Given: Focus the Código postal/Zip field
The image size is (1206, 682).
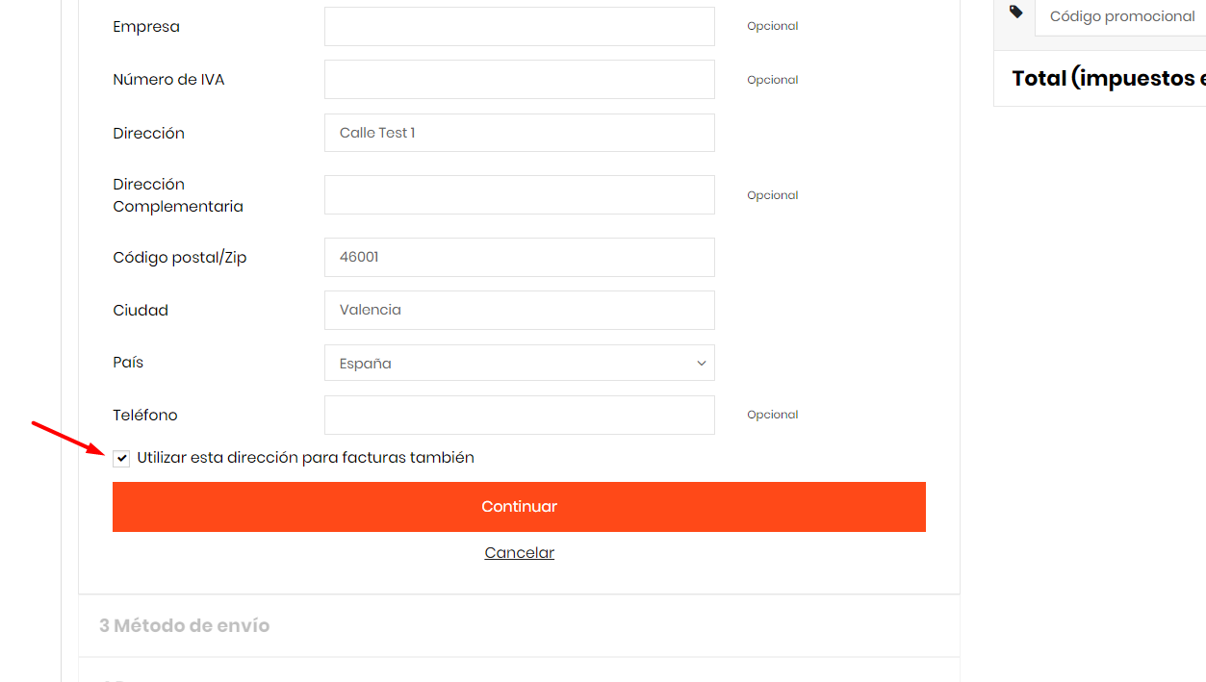Looking at the screenshot, I should click(x=519, y=258).
